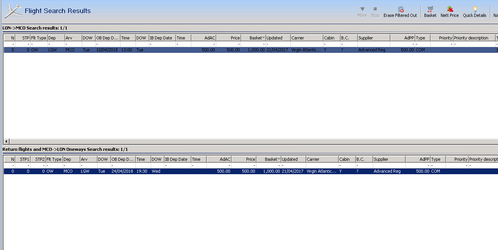
Task: Sort upper grid by Basket column
Action: click(253, 38)
